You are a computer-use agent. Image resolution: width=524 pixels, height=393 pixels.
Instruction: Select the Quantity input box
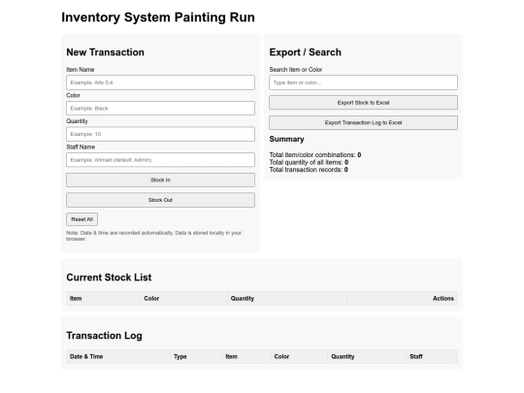click(160, 134)
